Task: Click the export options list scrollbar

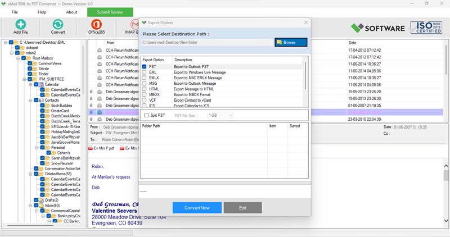Action: 305,76
